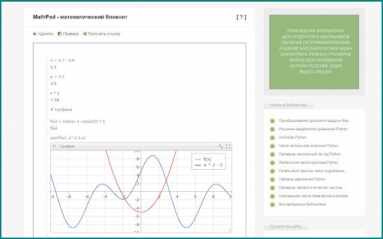Click the checkmark icon beside Все материалы библиотеки
Image resolution: width=383 pixels, height=239 pixels.
[272, 204]
